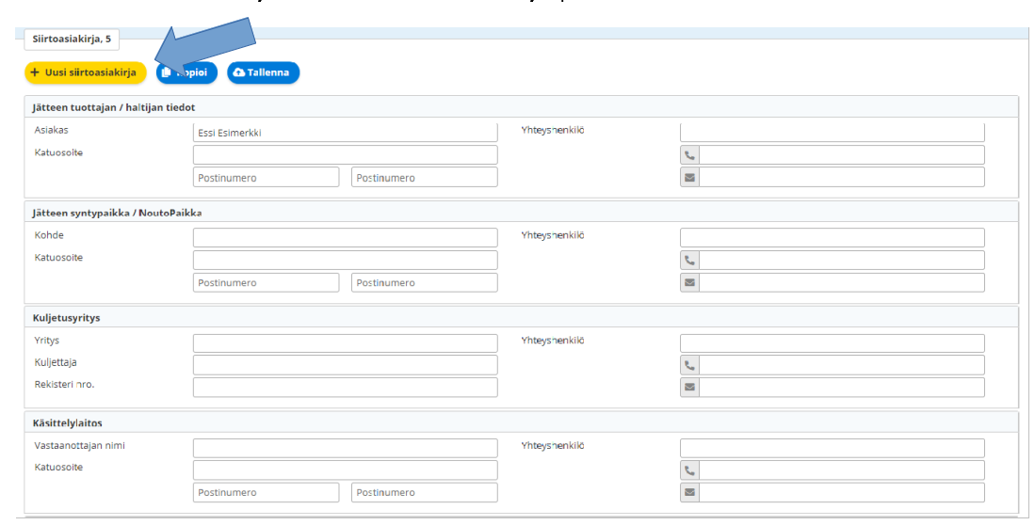1035x525 pixels.
Task: Focus the Vastaanottajan nimi input field
Action: coord(346,448)
